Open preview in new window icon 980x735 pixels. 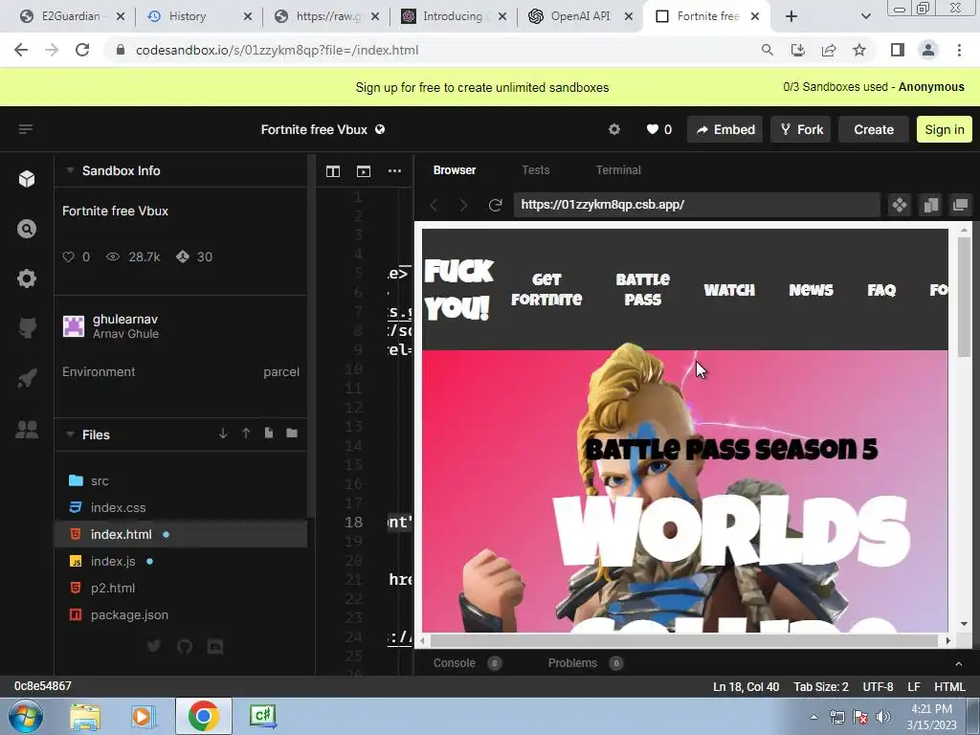pyautogui.click(x=960, y=205)
